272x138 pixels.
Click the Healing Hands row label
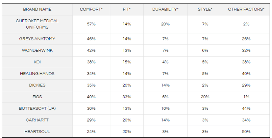pyautogui.click(x=37, y=74)
